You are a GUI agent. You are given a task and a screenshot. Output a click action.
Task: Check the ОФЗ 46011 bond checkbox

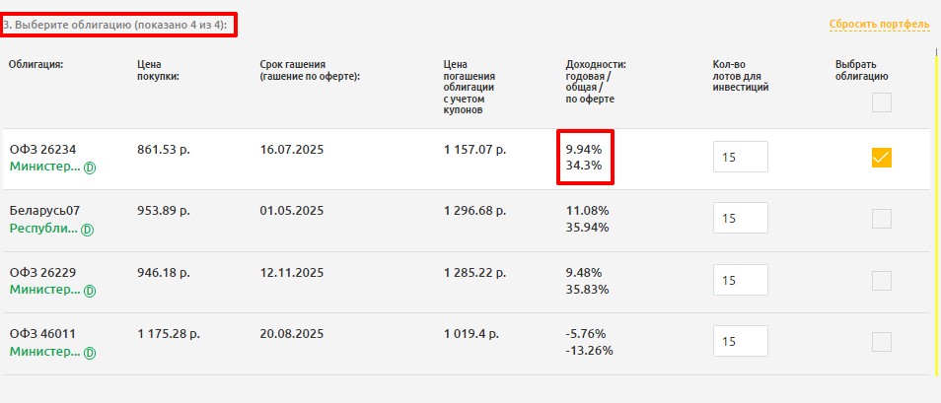881,342
